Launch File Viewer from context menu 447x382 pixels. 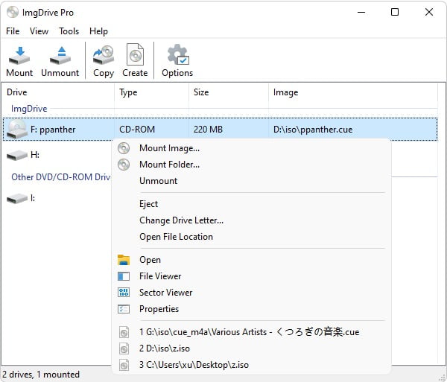[x=251, y=276]
